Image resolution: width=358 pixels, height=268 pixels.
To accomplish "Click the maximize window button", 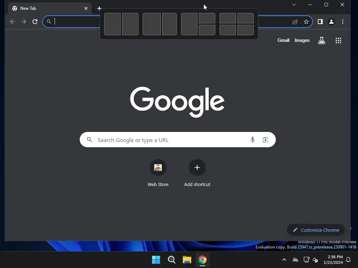I will pyautogui.click(x=326, y=5).
